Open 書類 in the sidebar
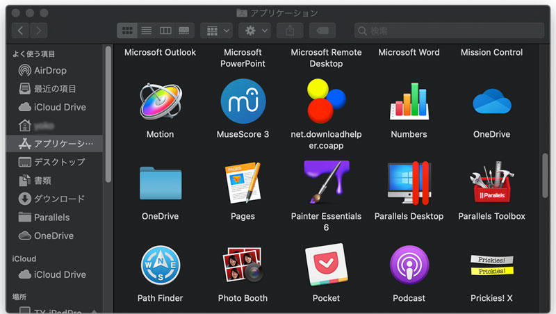This screenshot has height=314, width=556. (55, 181)
